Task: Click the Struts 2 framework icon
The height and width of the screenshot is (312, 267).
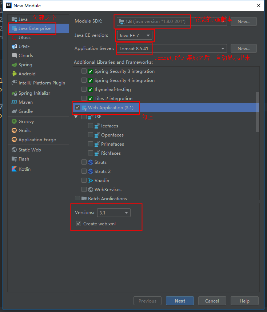Action: click(91, 171)
